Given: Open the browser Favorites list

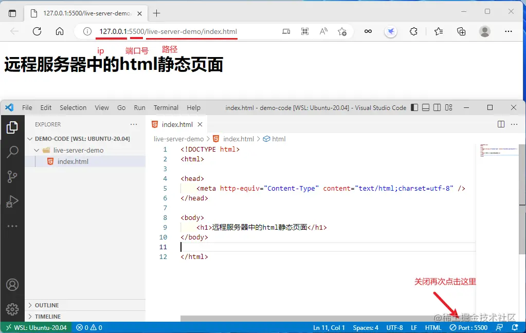Looking at the screenshot, I should click(439, 31).
